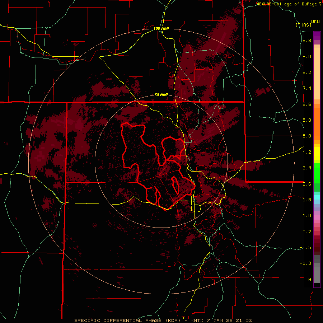Pick the pink color bar segment
The image size is (323, 323).
click(x=317, y=217)
